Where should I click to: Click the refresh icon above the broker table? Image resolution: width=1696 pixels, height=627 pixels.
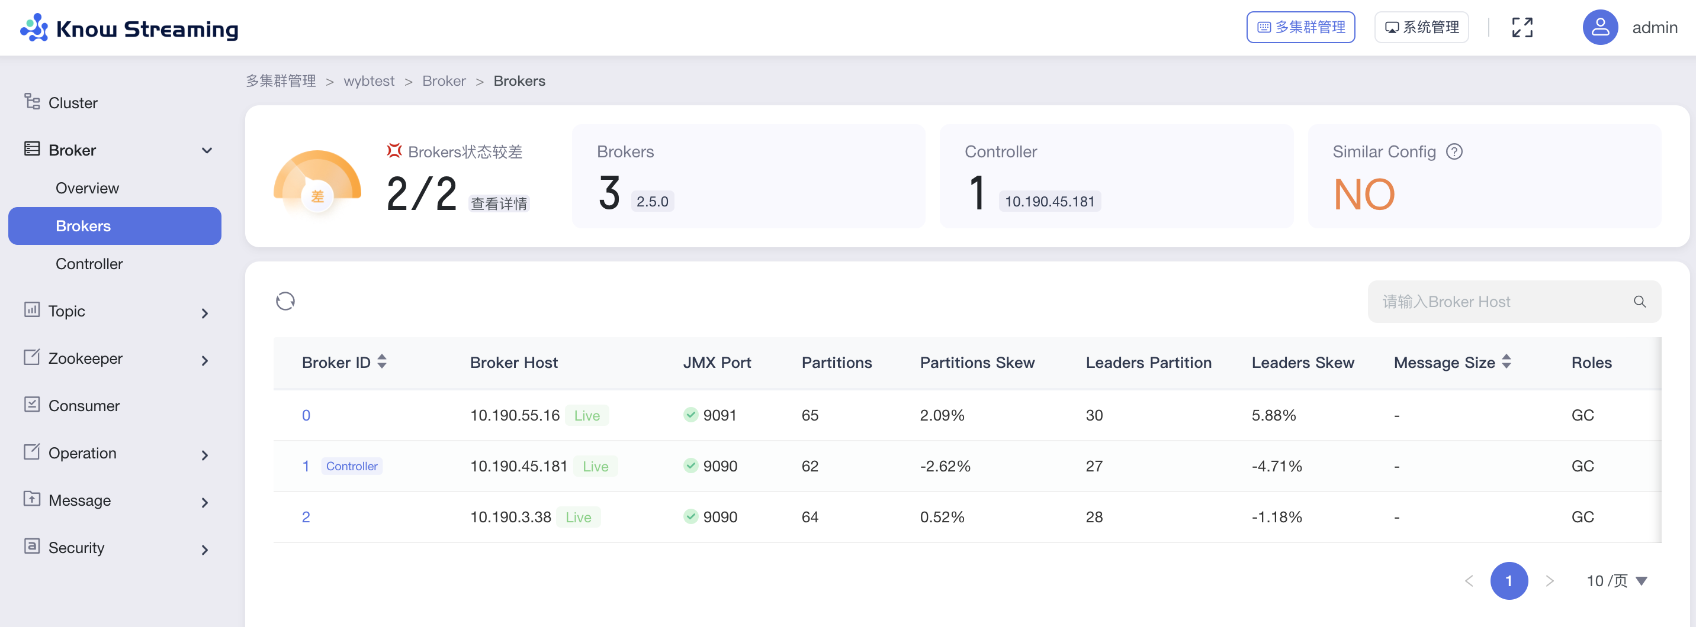coord(285,301)
